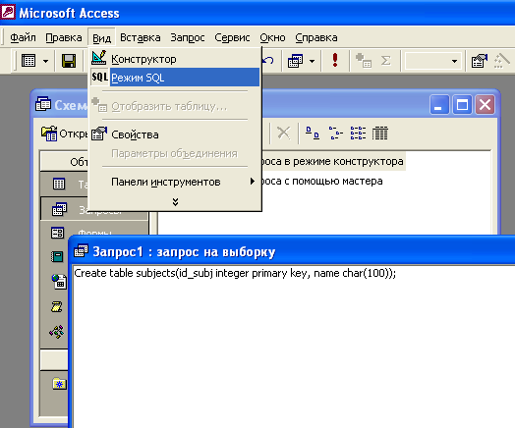
Task: Switch to large icons view in the database window
Action: pyautogui.click(x=313, y=134)
